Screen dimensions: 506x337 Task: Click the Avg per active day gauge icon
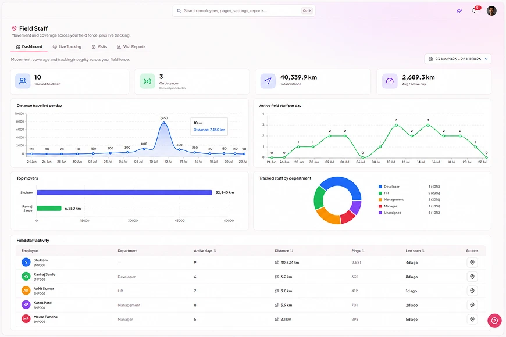(x=390, y=81)
